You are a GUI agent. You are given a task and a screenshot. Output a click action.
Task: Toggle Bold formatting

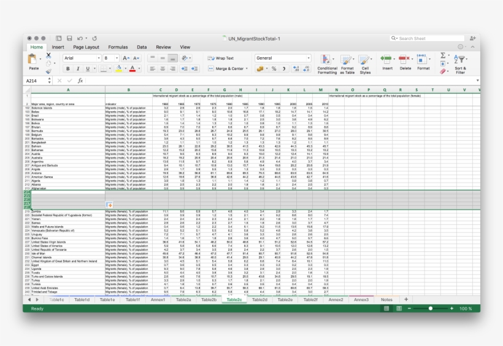67,69
